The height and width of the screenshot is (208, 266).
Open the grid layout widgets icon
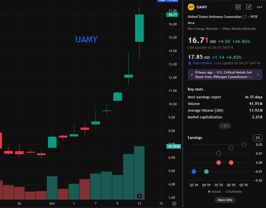pos(238,7)
